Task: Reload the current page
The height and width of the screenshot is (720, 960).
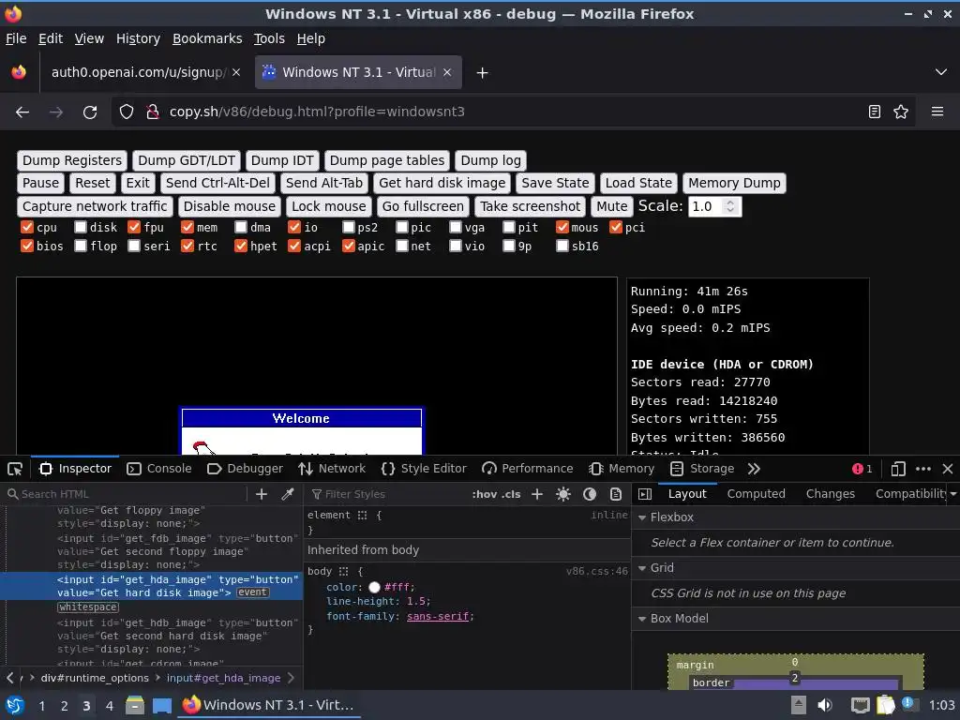Action: [x=90, y=112]
